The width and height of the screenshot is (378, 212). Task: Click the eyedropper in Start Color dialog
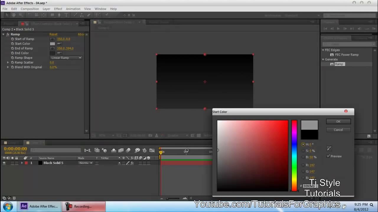329,148
